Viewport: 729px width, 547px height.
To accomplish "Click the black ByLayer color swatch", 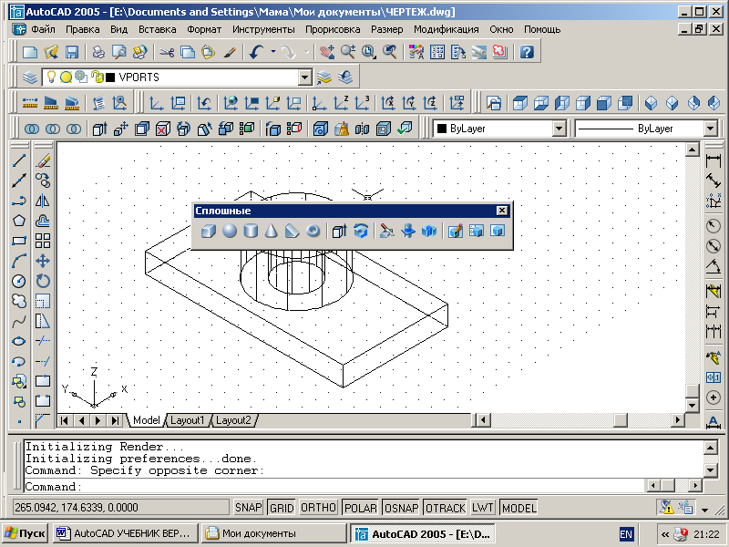I will [442, 129].
